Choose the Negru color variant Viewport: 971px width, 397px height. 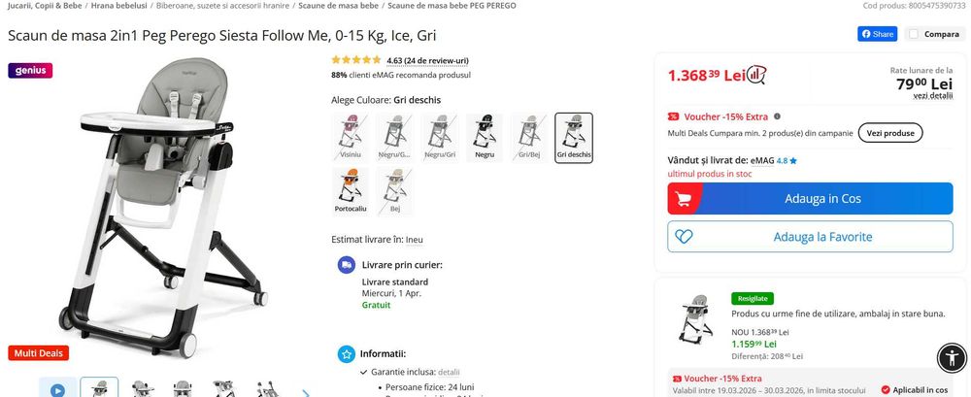485,138
